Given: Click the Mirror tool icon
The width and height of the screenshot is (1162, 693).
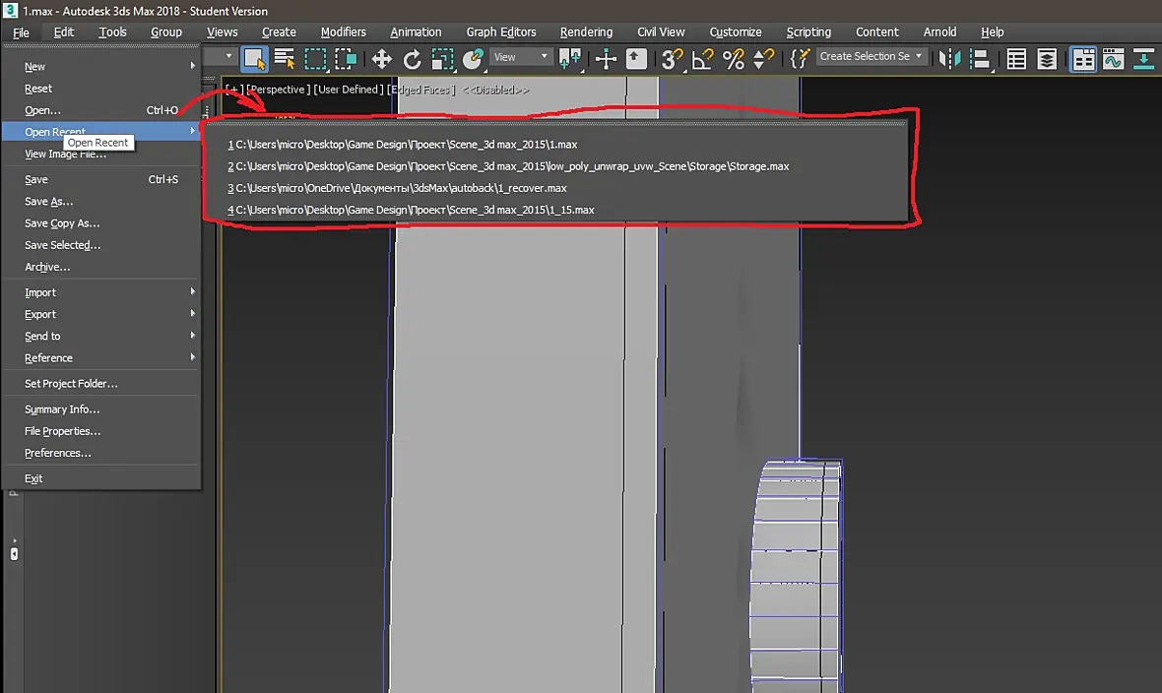Looking at the screenshot, I should tap(949, 58).
